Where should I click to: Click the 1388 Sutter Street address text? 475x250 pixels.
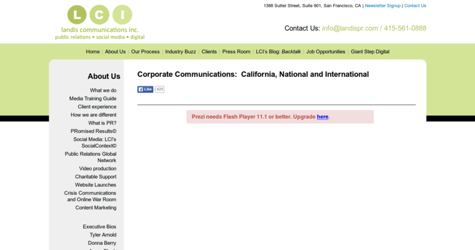(x=312, y=6)
